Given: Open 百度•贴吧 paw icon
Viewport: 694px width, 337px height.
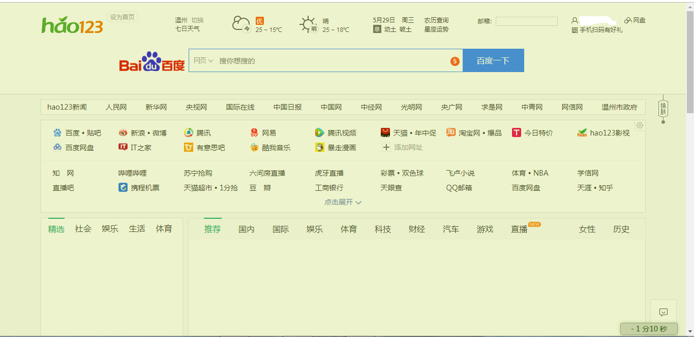Looking at the screenshot, I should coord(57,133).
